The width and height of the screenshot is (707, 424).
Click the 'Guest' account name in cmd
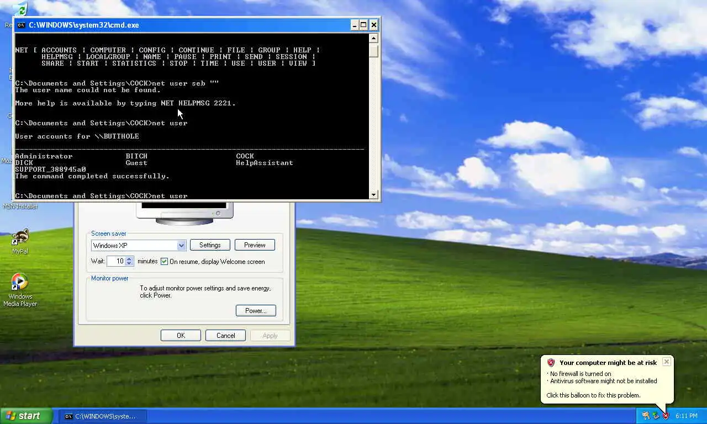click(136, 163)
